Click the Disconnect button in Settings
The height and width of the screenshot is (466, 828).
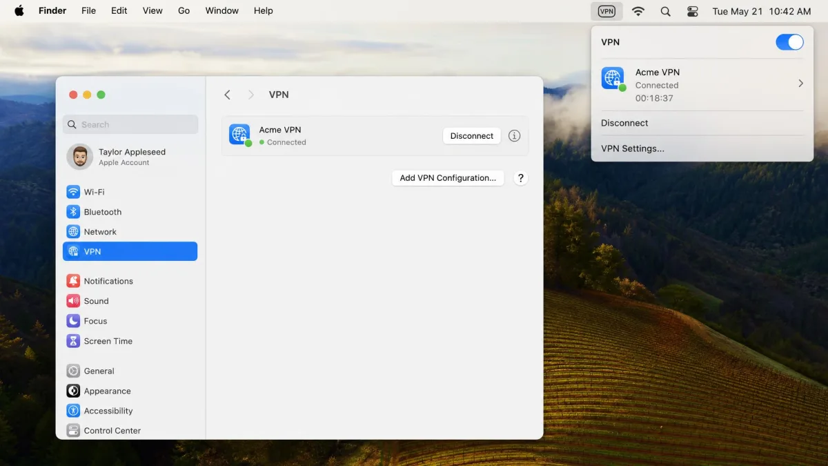click(472, 136)
